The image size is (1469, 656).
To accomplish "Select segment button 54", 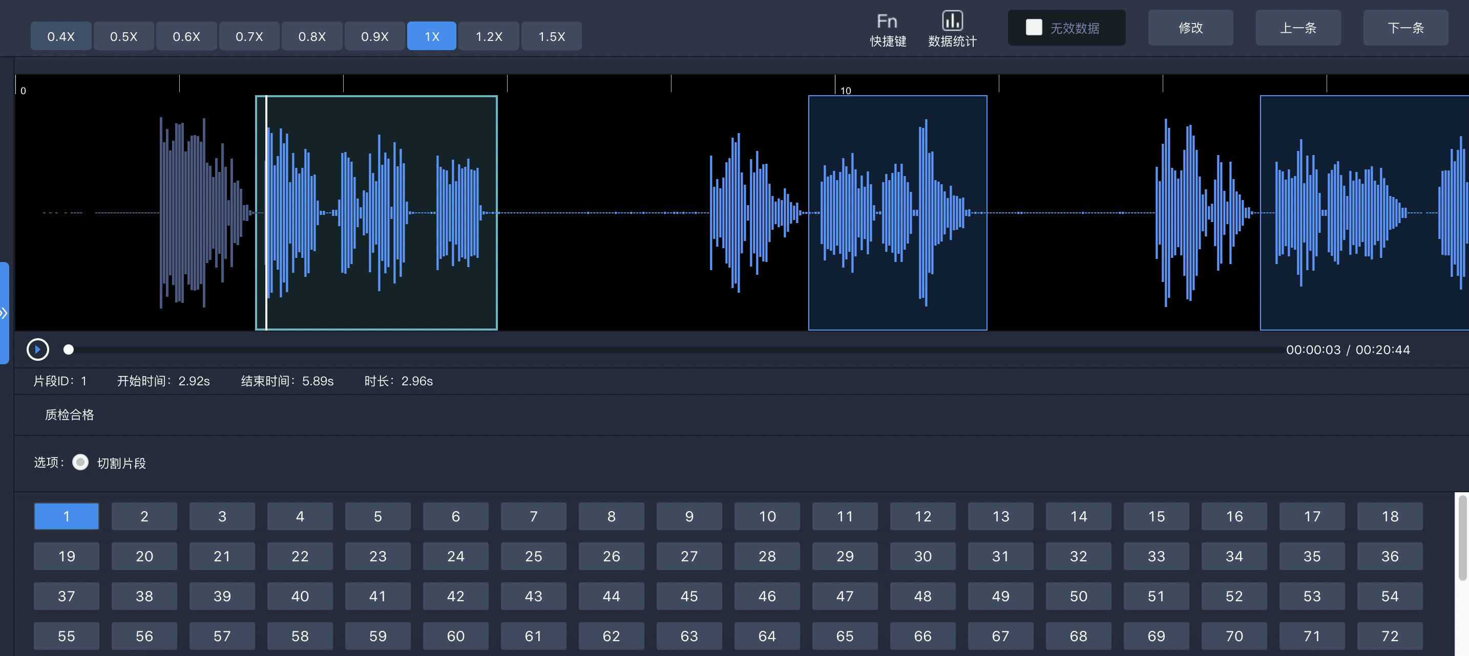I will click(x=1390, y=596).
